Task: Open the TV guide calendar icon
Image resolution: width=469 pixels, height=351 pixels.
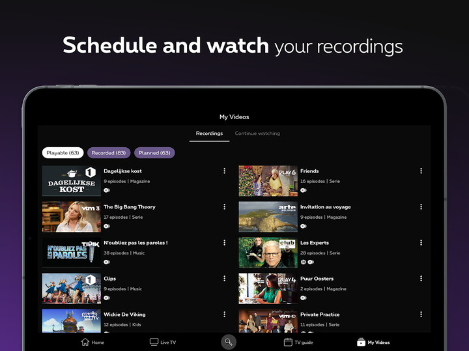Action: [x=289, y=342]
